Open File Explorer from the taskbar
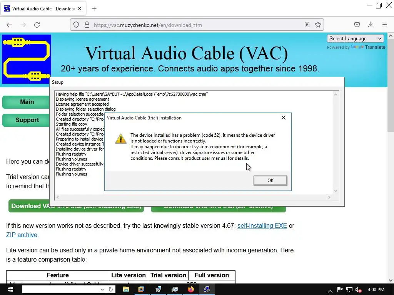Image resolution: width=394 pixels, height=295 pixels. tap(126, 290)
